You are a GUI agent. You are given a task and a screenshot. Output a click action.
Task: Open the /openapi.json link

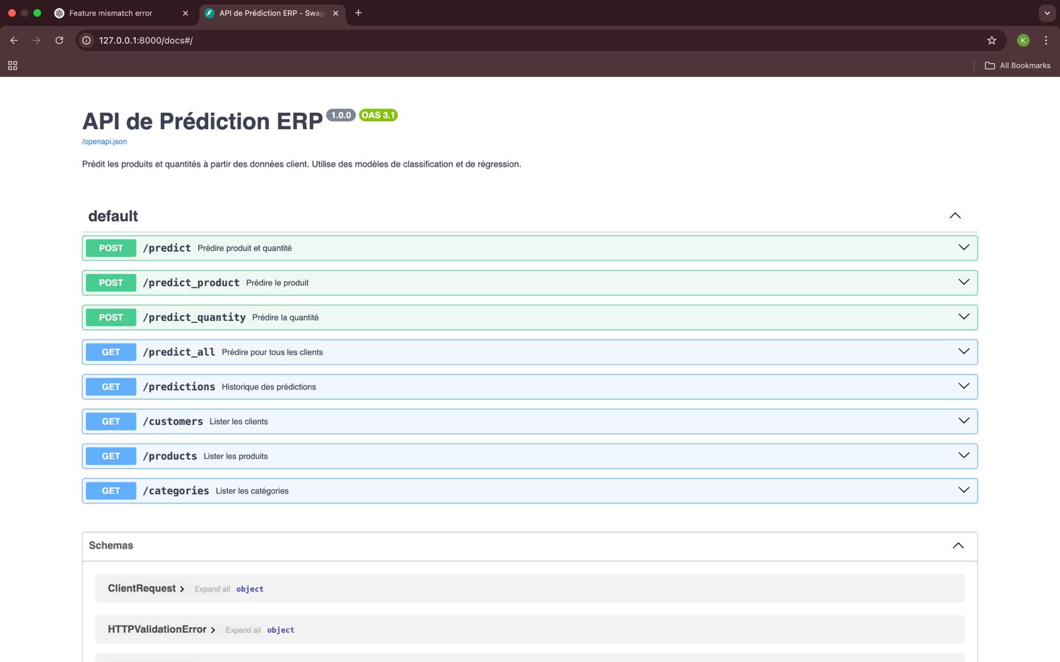[103, 141]
